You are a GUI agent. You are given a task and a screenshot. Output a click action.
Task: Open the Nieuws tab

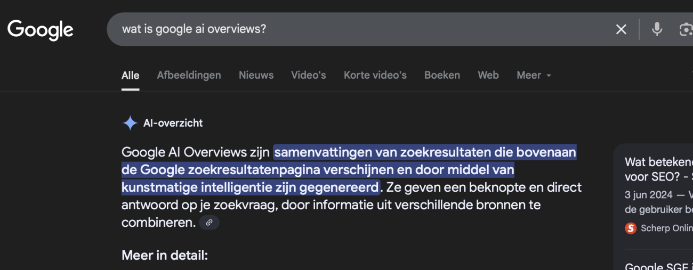[256, 75]
